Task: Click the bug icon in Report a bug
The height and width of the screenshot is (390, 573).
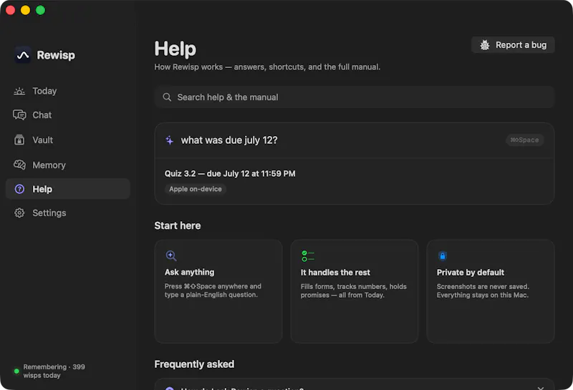Action: 485,45
